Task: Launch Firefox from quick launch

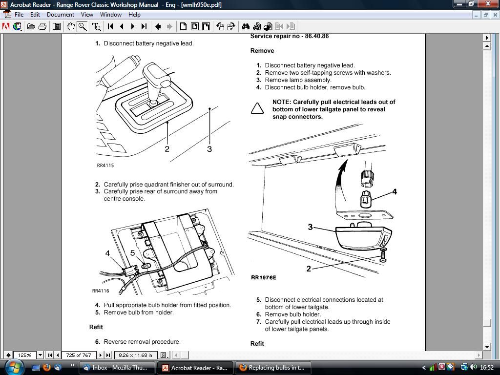Action: point(47,368)
